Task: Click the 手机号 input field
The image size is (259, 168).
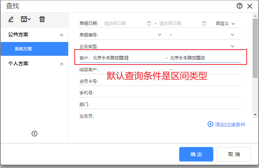Action: click(168, 93)
